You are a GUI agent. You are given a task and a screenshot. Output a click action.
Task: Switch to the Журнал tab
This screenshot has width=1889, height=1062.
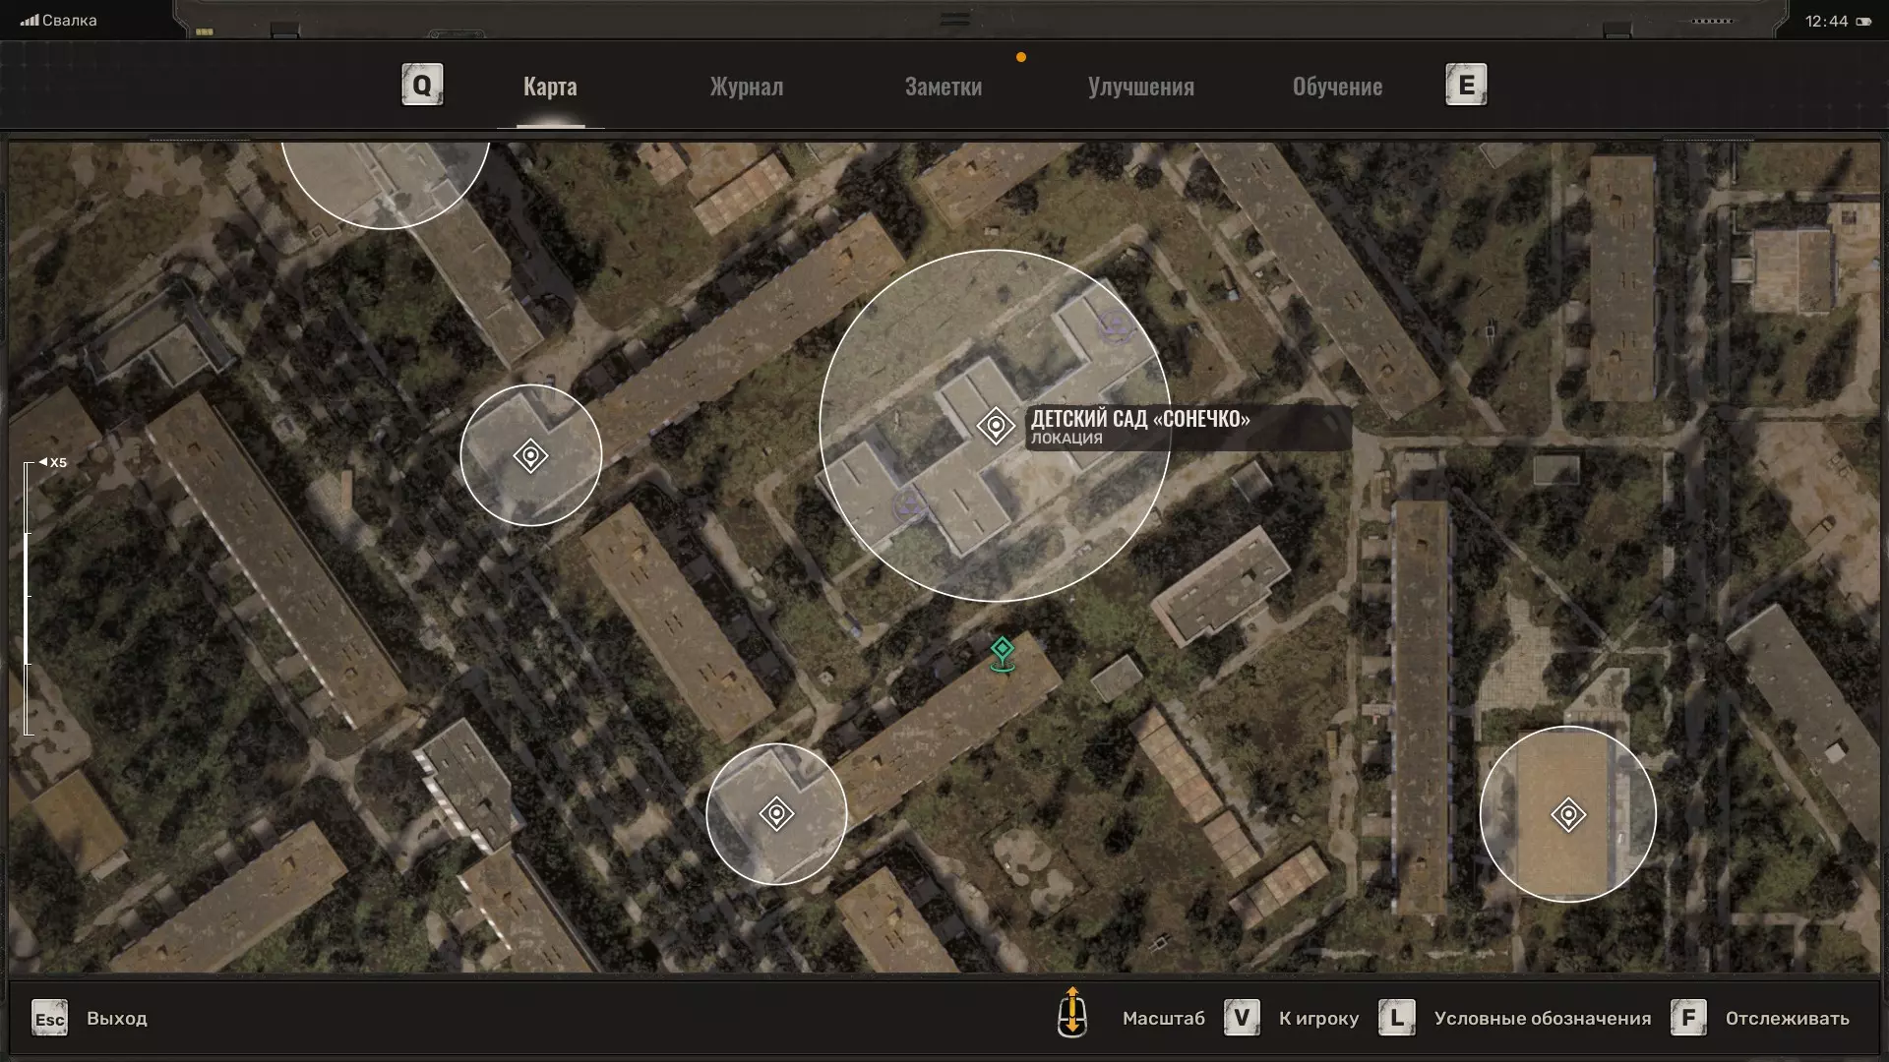tap(747, 87)
